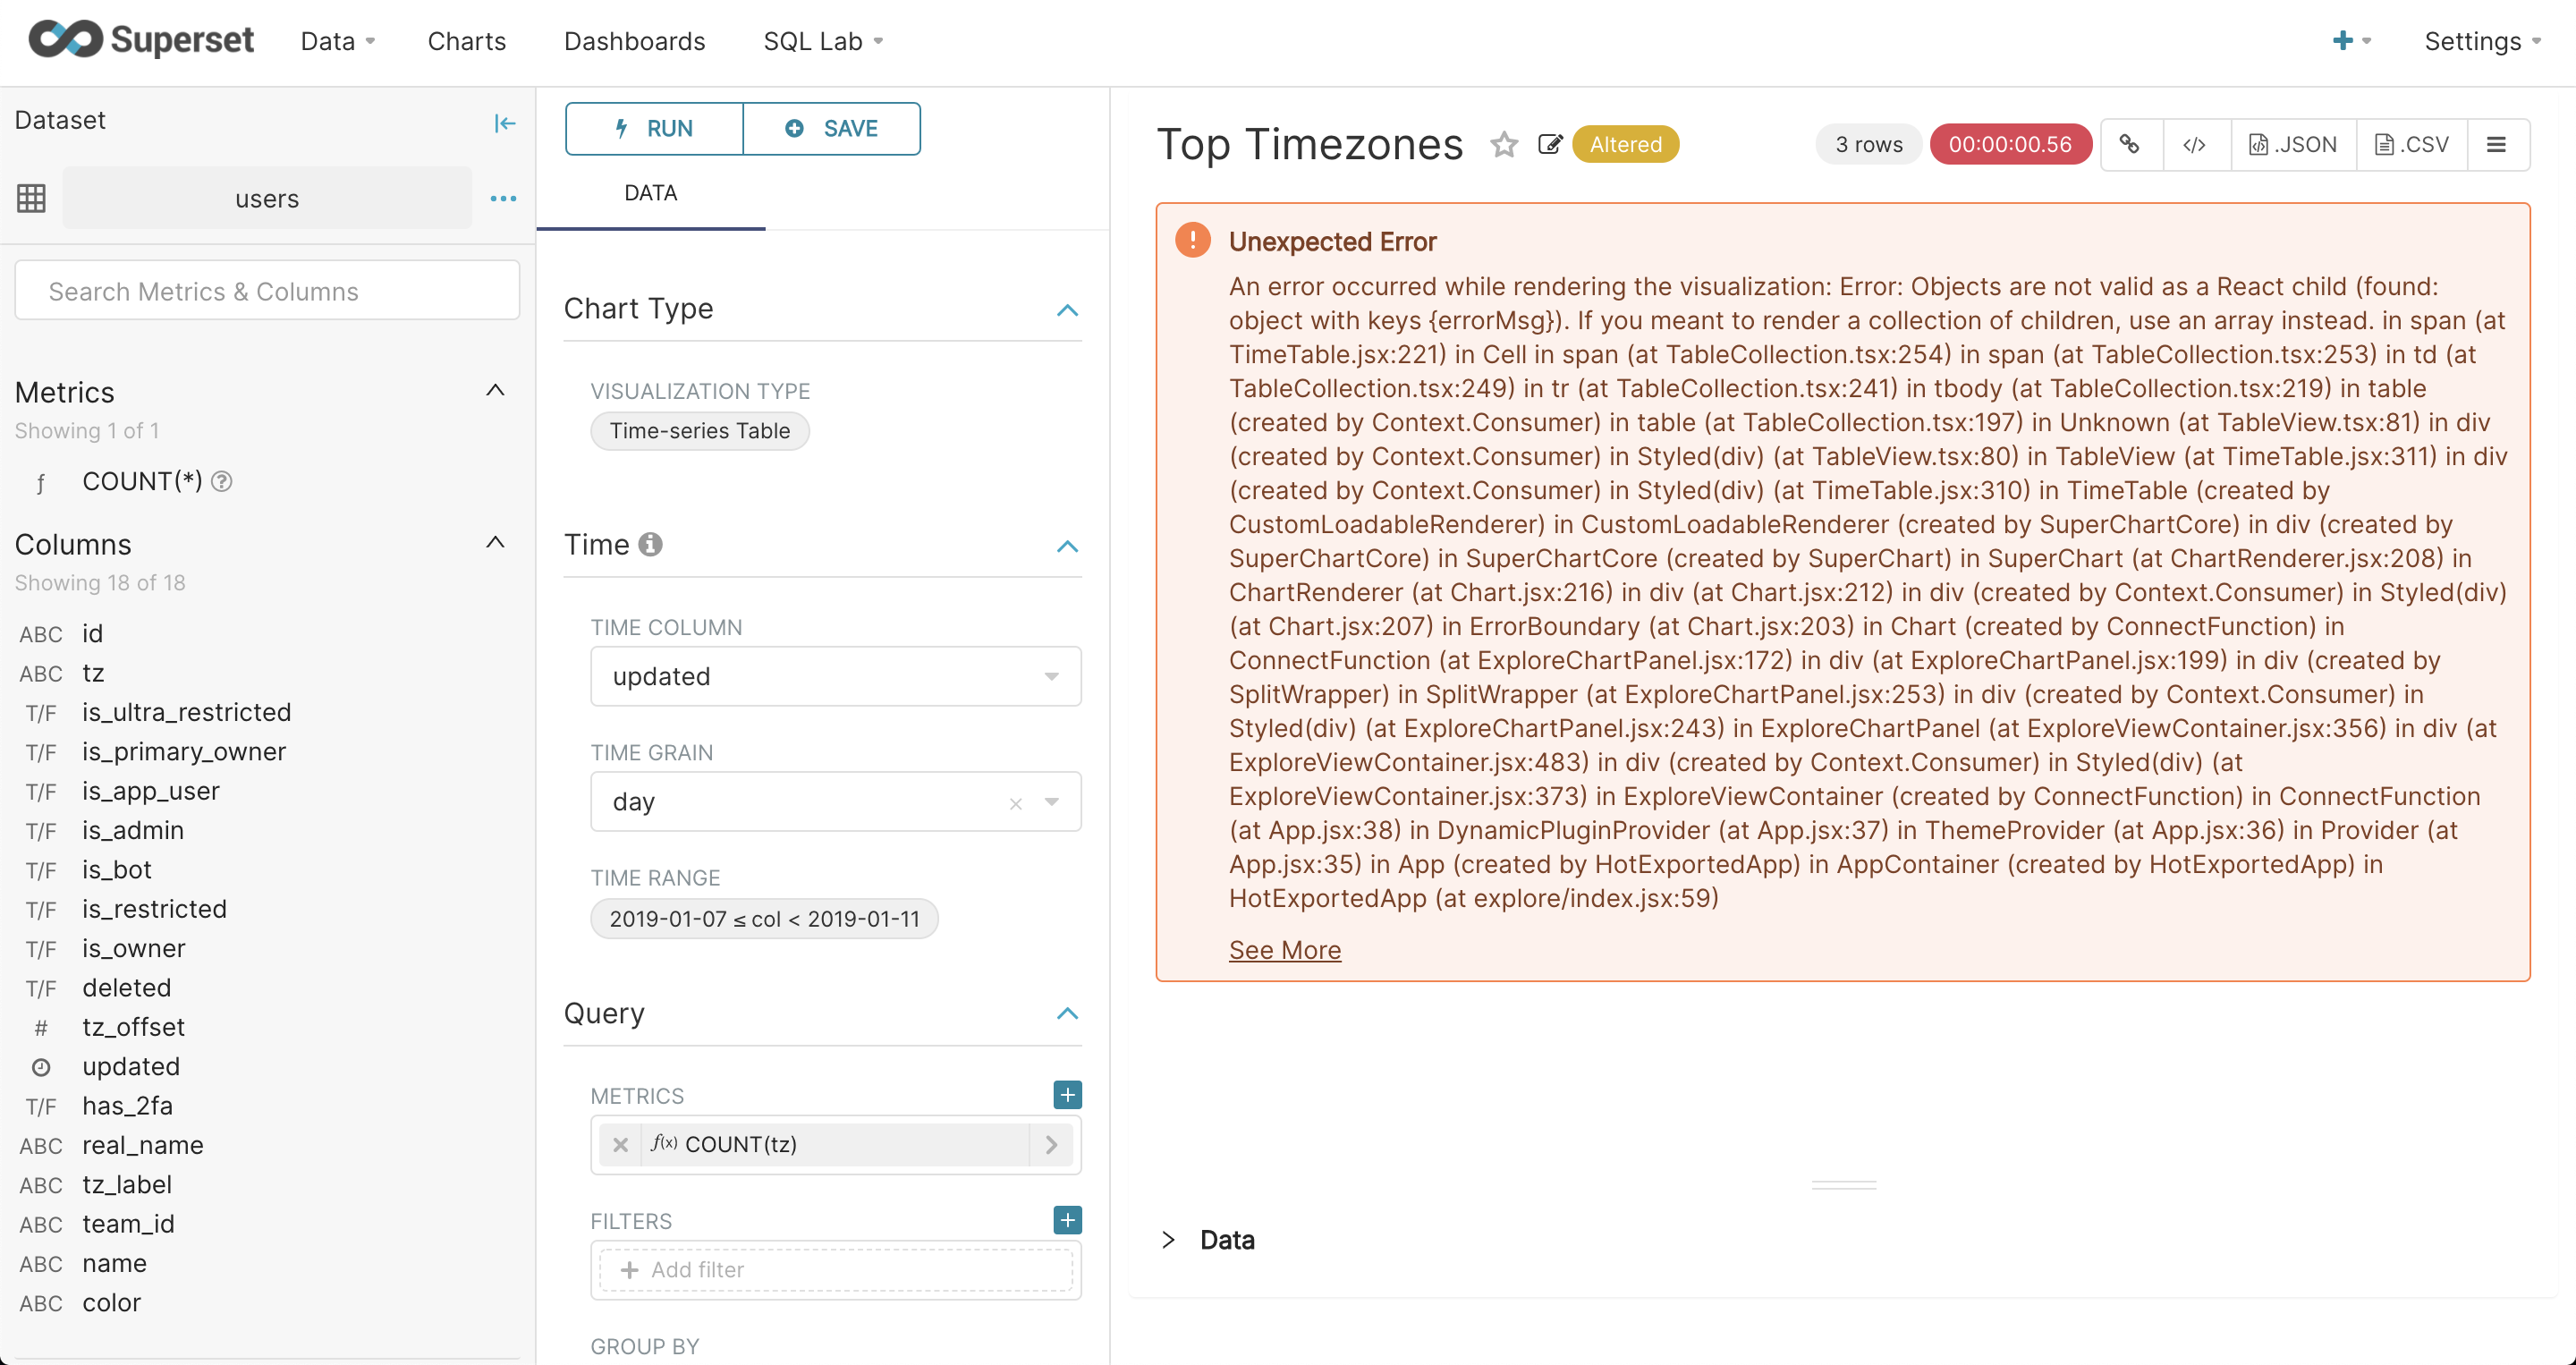Collapse the Chart Type section
The width and height of the screenshot is (2576, 1365).
[x=1067, y=310]
